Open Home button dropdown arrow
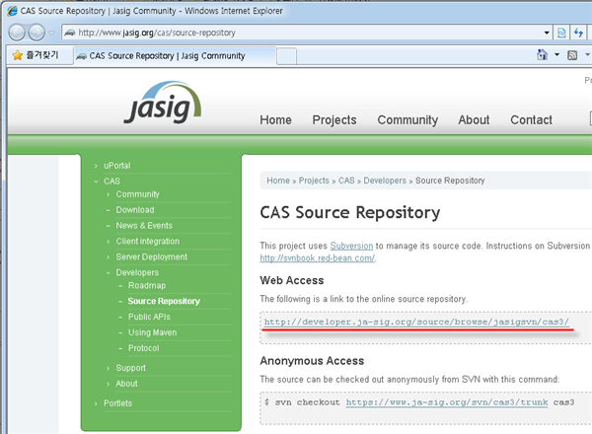 [556, 55]
